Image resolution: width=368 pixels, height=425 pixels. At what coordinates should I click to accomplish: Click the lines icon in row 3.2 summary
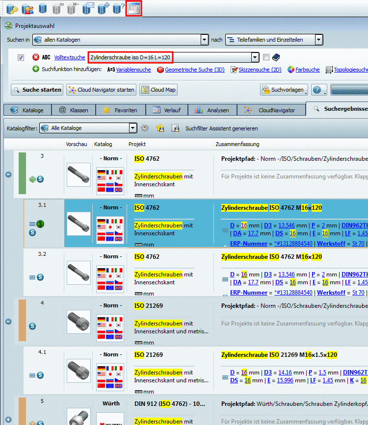pos(225,279)
